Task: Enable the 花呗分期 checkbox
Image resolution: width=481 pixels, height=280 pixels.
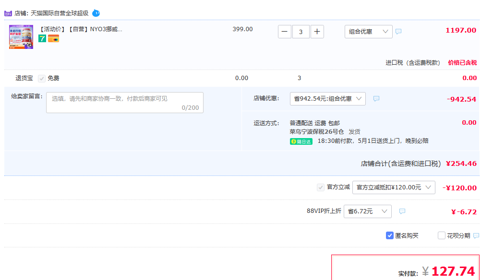Action: [x=442, y=235]
